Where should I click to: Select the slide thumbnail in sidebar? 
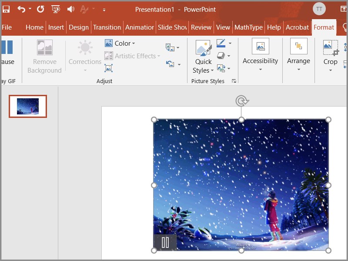coord(27,106)
